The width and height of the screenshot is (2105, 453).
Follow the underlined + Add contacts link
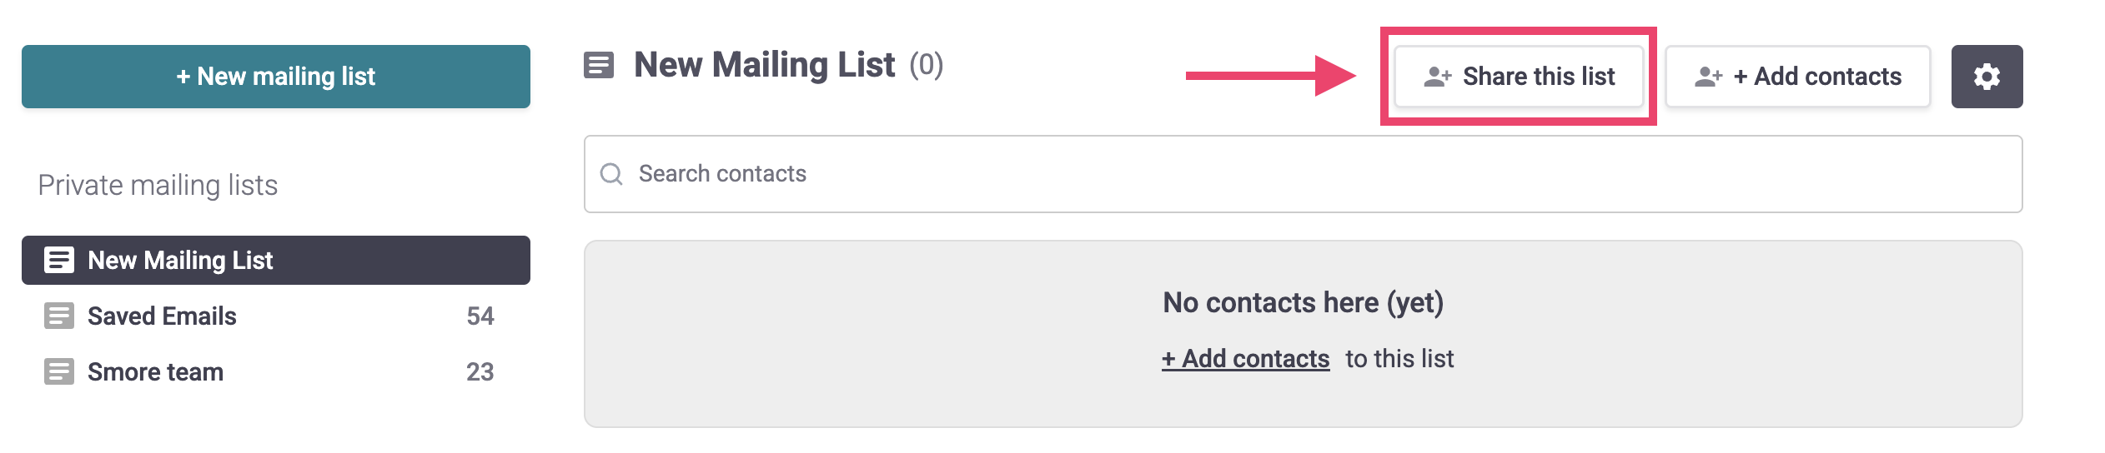(1245, 359)
